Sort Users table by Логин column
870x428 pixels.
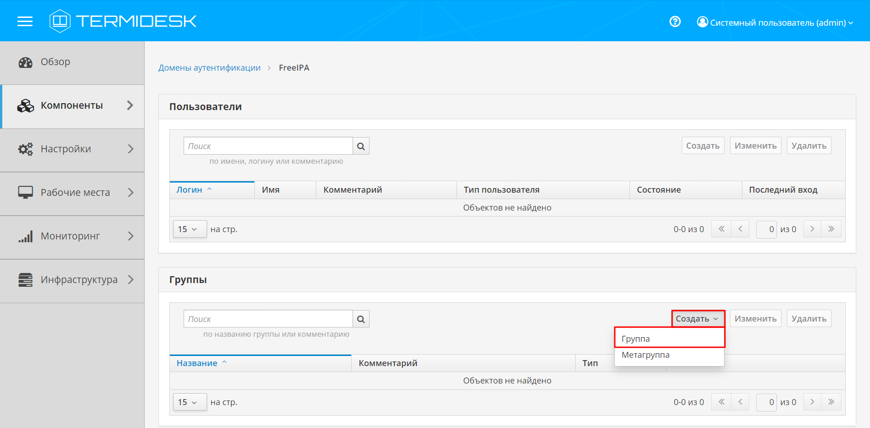tap(190, 190)
